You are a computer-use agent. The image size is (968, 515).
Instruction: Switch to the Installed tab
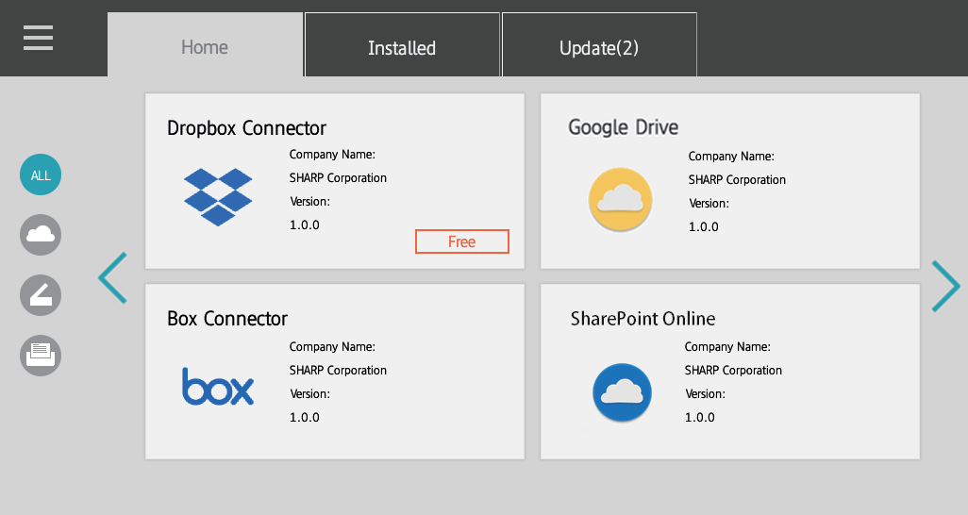pos(402,44)
